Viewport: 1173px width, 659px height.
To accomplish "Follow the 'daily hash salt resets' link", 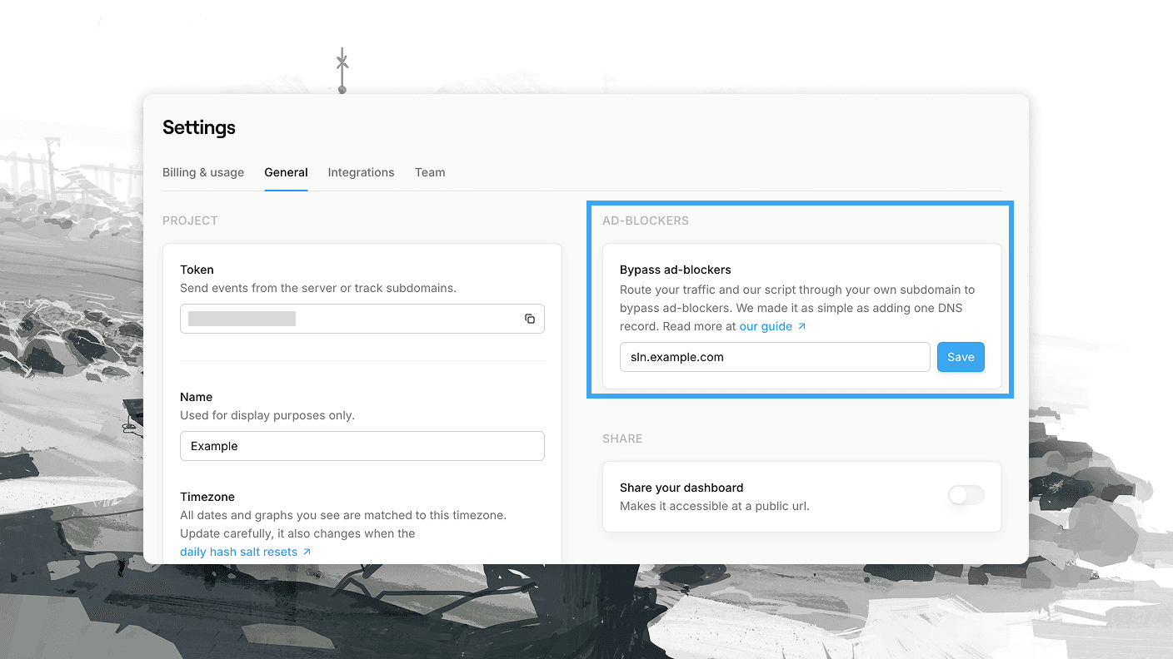I will pyautogui.click(x=238, y=552).
